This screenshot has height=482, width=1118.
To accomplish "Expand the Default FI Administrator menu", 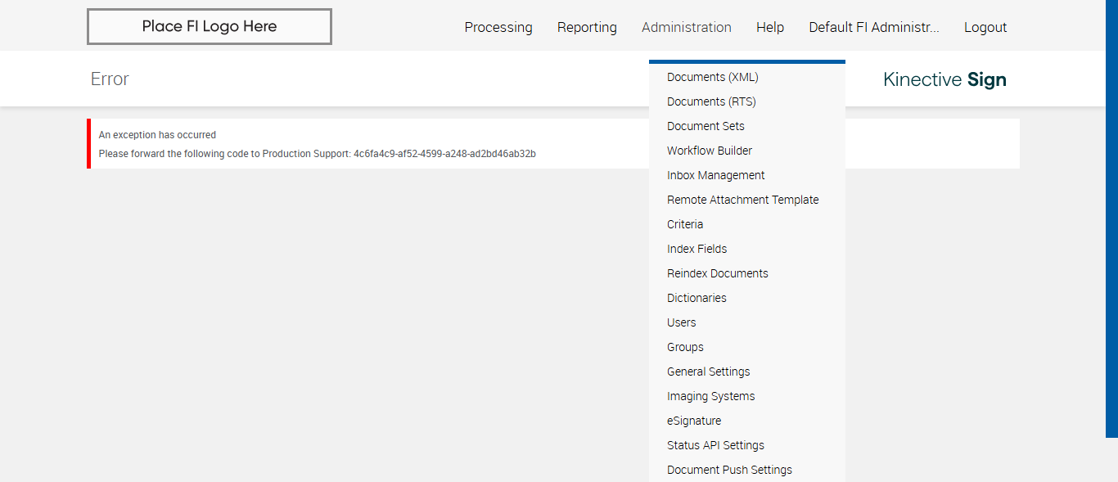I will click(873, 27).
